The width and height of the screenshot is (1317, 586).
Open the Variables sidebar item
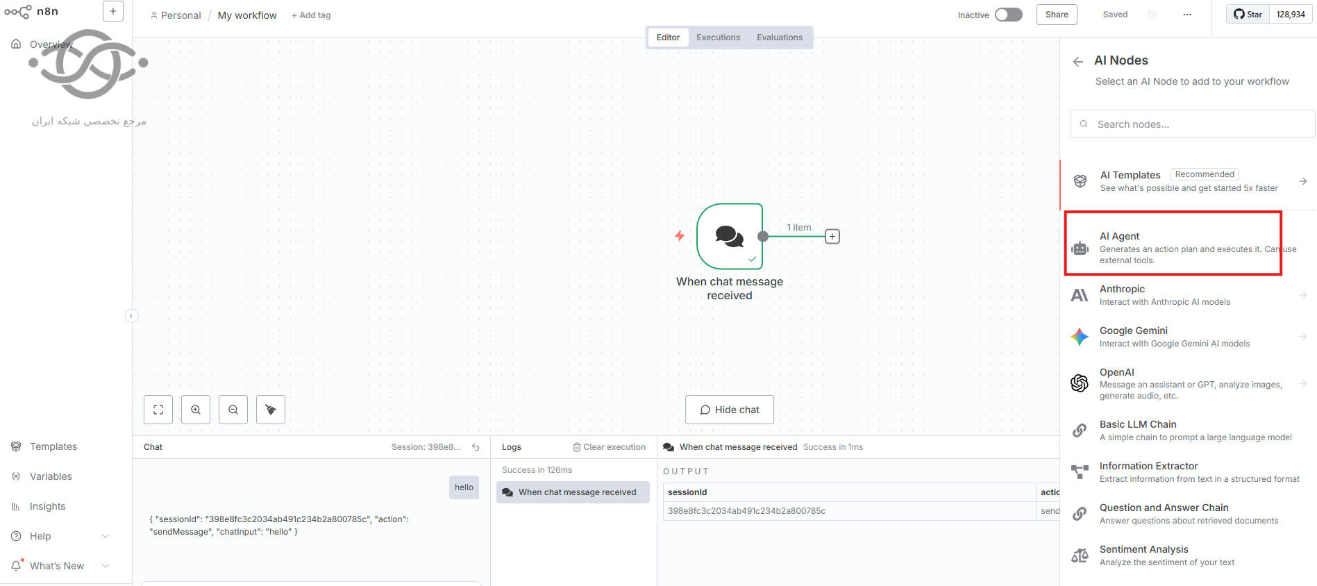(x=51, y=476)
